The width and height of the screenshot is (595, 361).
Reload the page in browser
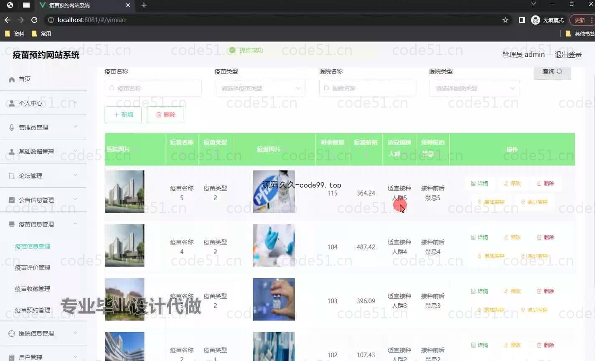[34, 20]
